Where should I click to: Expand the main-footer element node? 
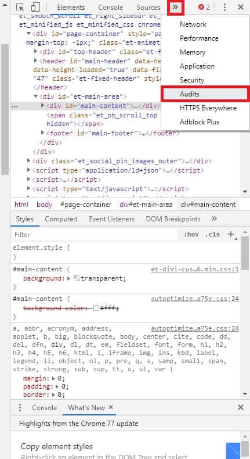[x=43, y=133]
